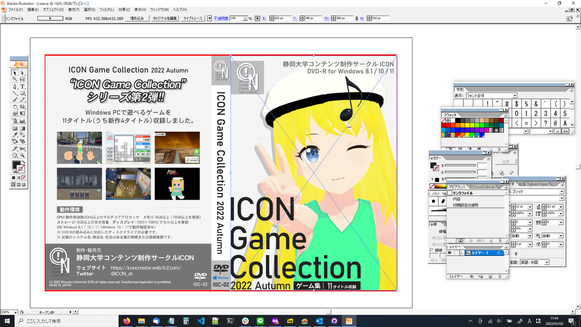Toggle constrain width and height proportions link
Image resolution: width=581 pixels, height=327 pixels.
(357, 18)
